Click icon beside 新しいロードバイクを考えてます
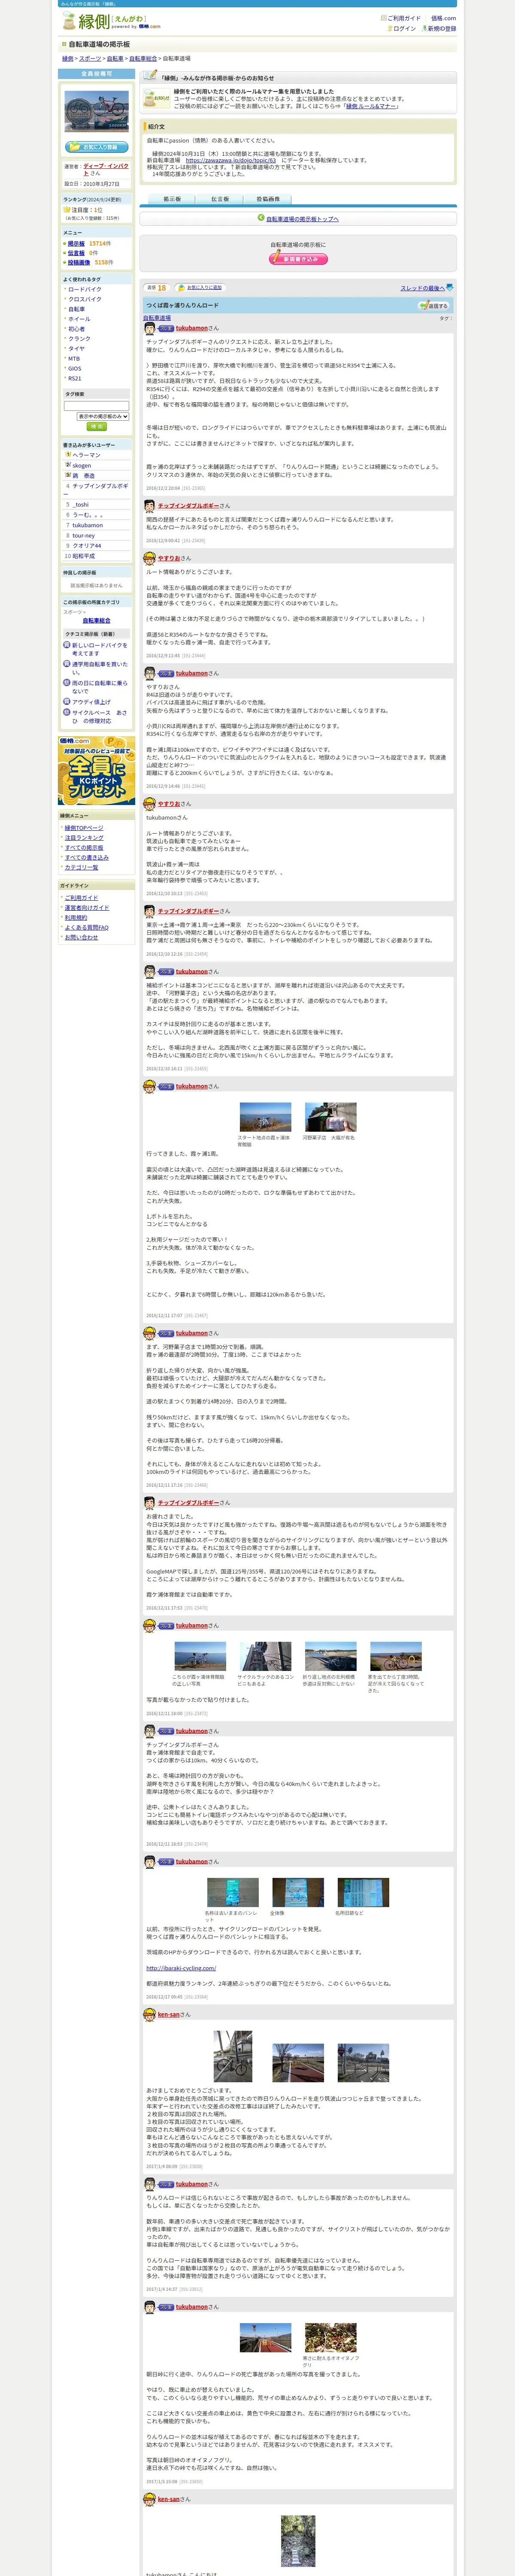 pyautogui.click(x=67, y=645)
